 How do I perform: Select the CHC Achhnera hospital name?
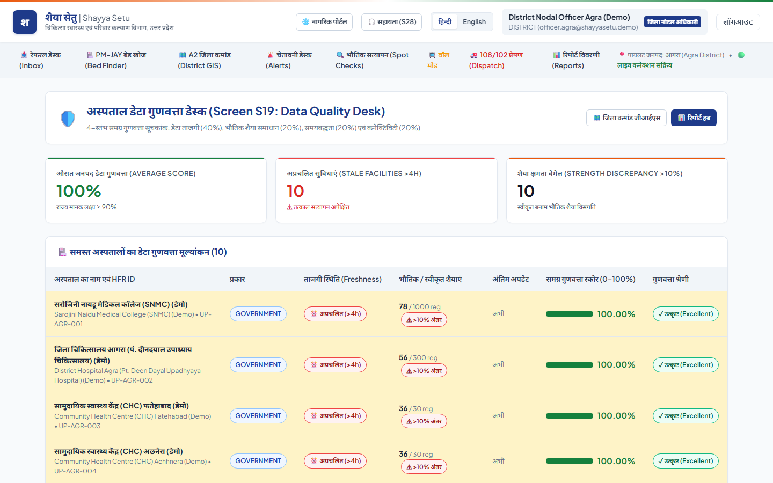(x=119, y=451)
